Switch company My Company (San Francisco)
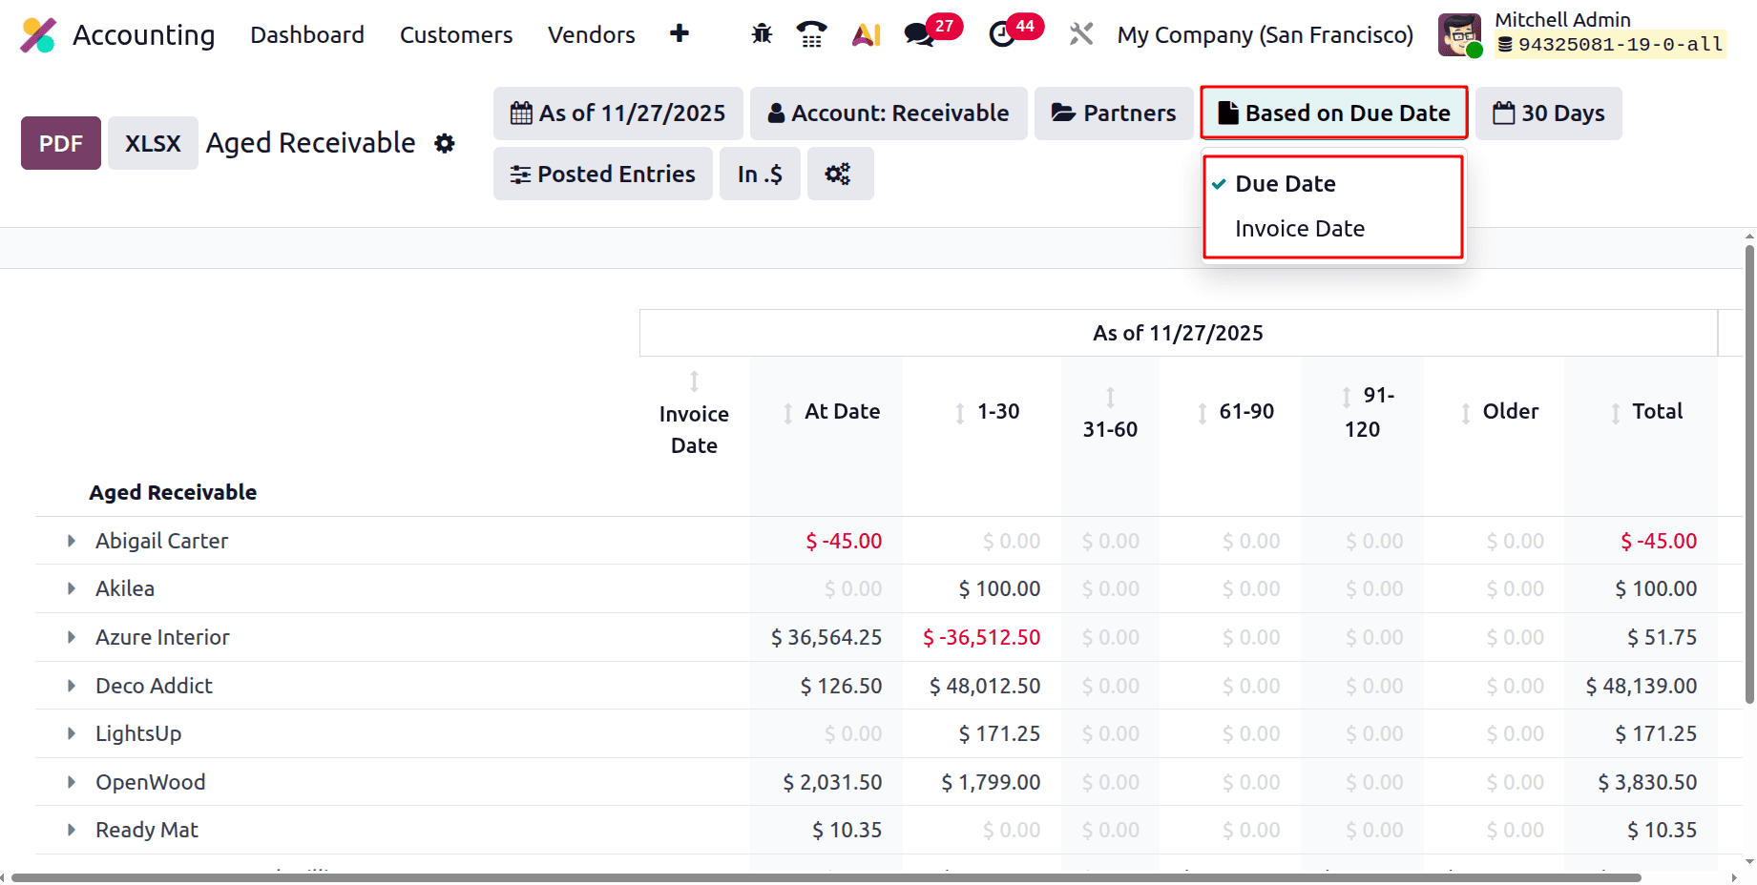Viewport: 1757px width, 885px height. [1265, 35]
